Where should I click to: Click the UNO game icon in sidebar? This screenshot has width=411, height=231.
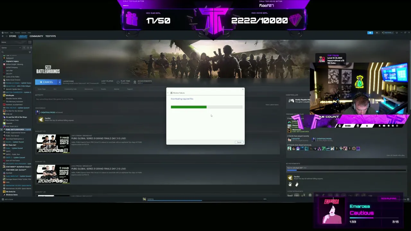(x=4, y=182)
